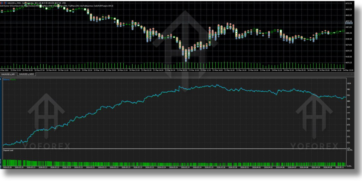Click the 1034 value on balance axis
The image size is (362, 181).
349,83
